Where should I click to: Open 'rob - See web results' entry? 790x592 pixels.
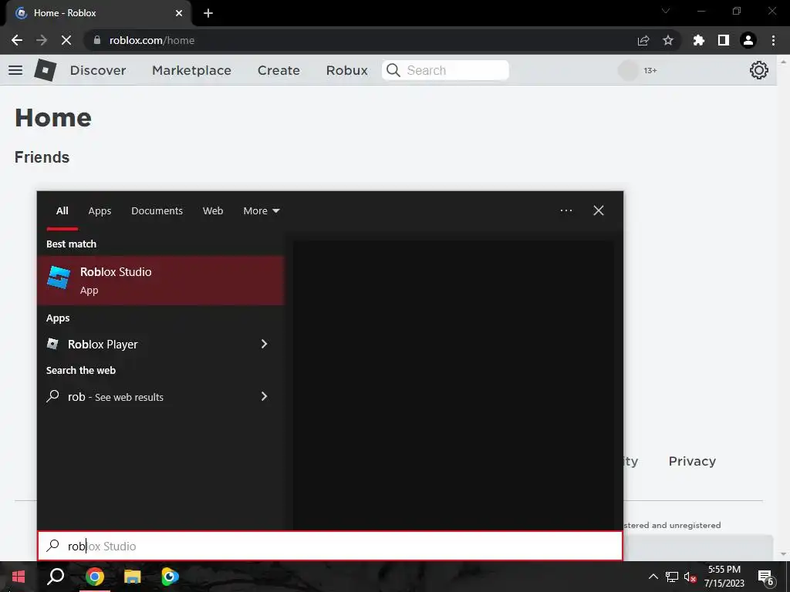coord(160,397)
